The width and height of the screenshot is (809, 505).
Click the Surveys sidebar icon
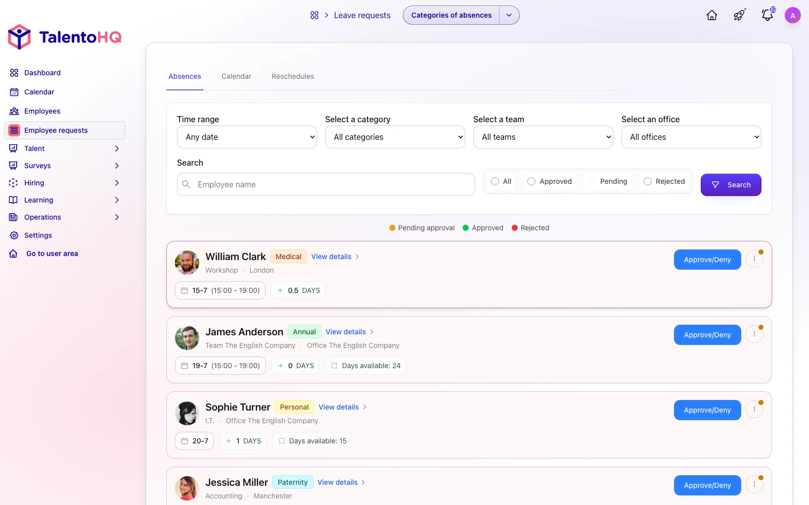tap(14, 166)
